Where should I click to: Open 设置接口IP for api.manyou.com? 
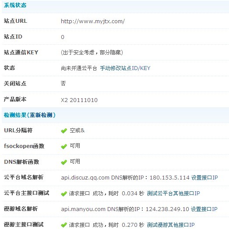(x=204, y=209)
